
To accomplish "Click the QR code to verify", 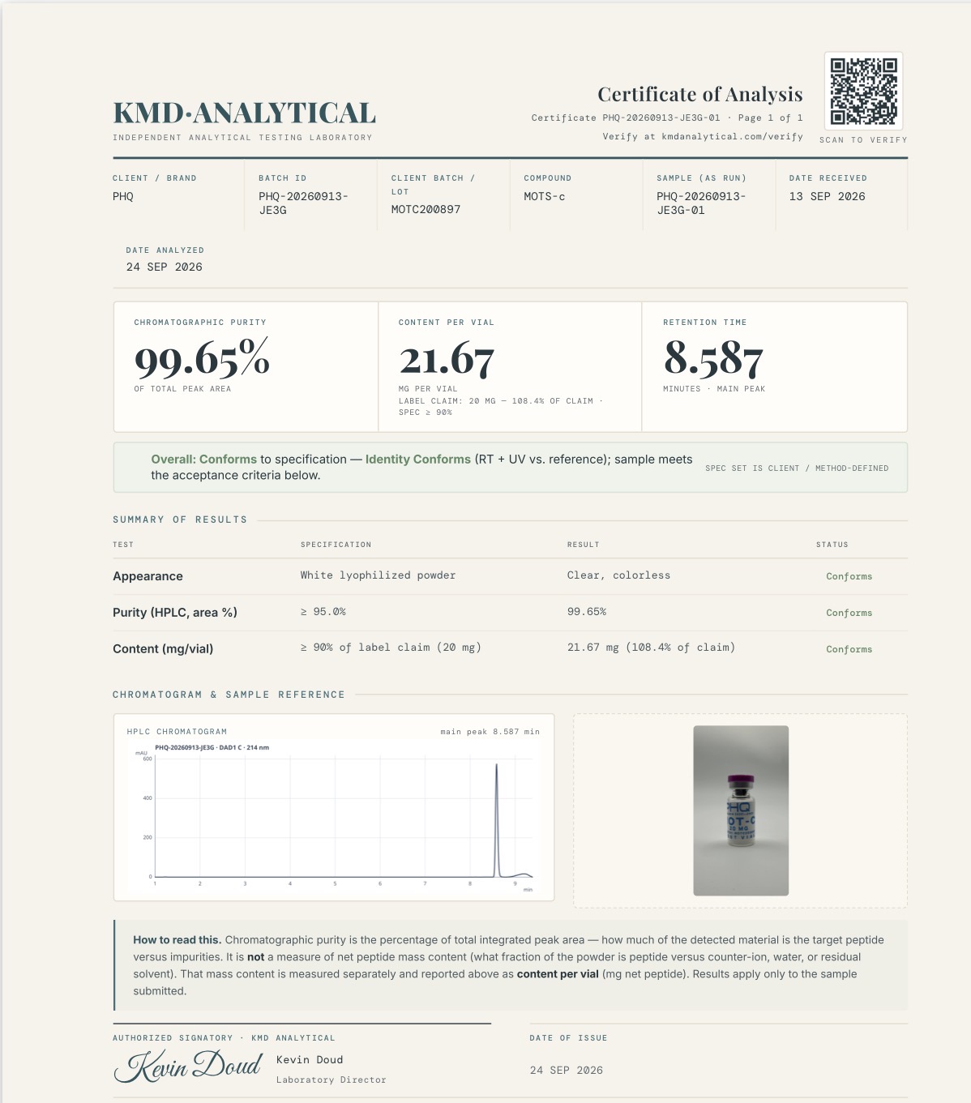I will point(863,91).
